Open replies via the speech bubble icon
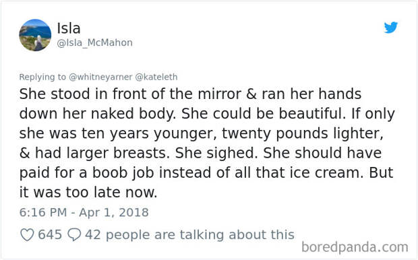The image size is (418, 260). point(74,235)
